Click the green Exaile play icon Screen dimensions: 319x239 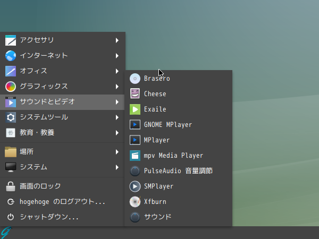135,109
